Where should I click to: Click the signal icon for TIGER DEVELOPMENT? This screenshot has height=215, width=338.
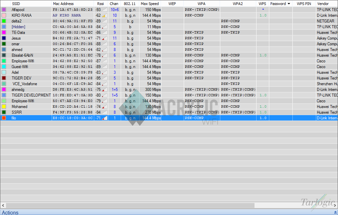tap(105, 95)
